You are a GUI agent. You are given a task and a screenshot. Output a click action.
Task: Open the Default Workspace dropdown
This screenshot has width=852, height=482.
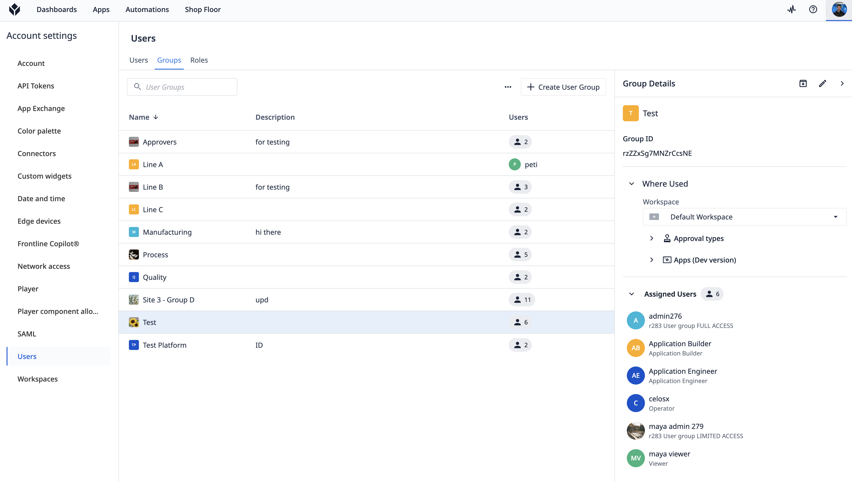coord(745,217)
